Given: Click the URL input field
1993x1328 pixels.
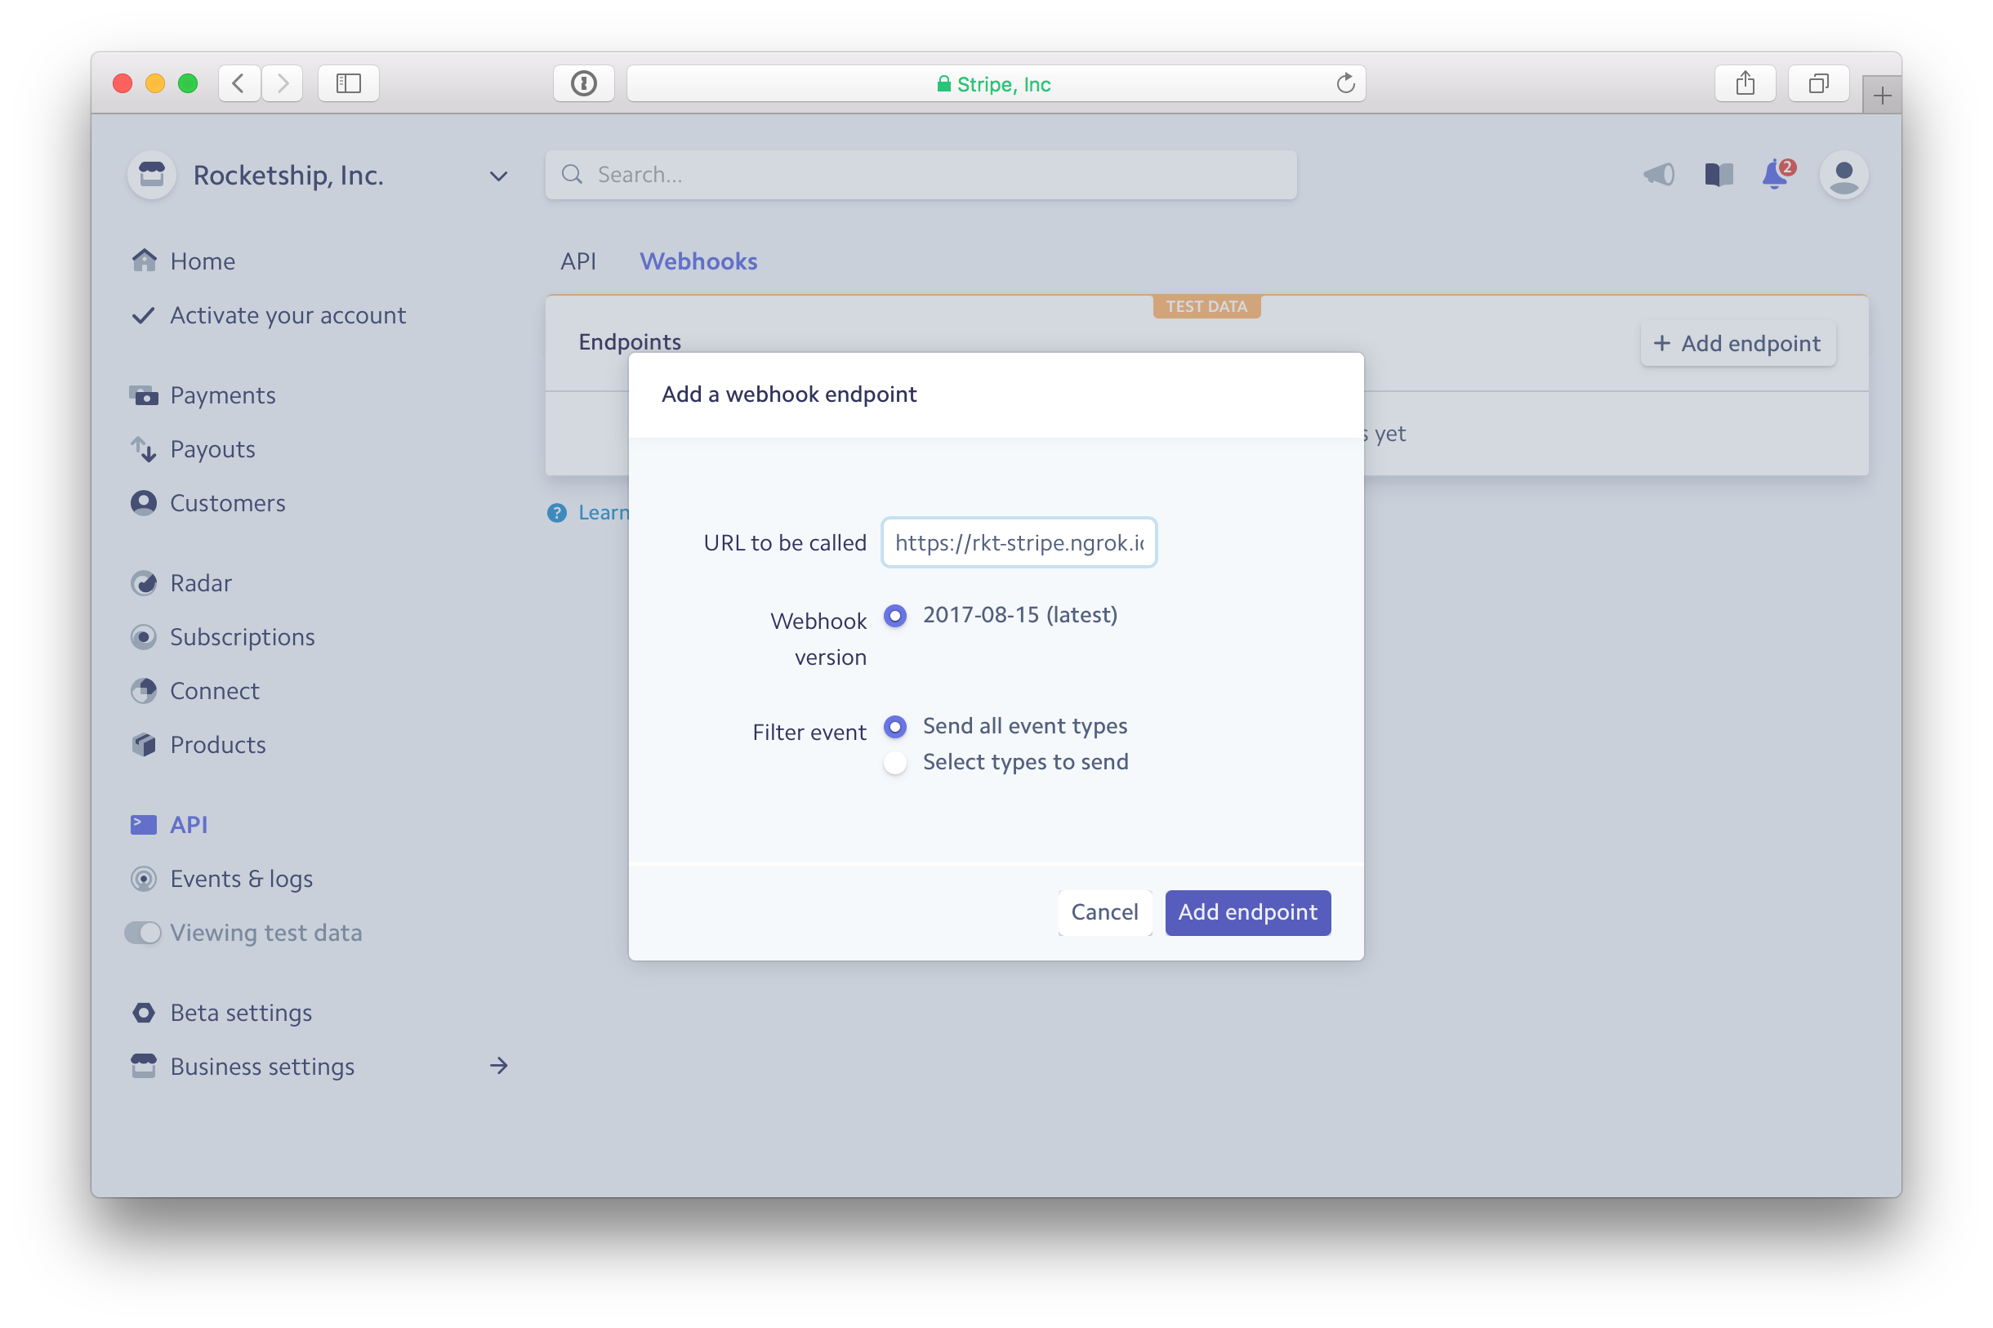Looking at the screenshot, I should pyautogui.click(x=1018, y=541).
